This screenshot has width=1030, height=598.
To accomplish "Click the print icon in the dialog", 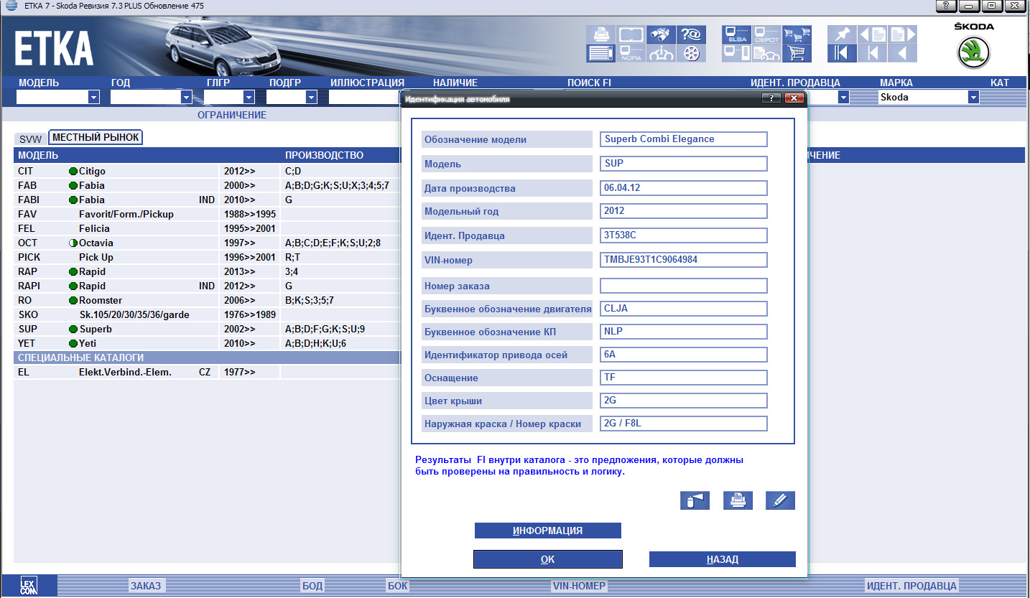I will [x=738, y=500].
